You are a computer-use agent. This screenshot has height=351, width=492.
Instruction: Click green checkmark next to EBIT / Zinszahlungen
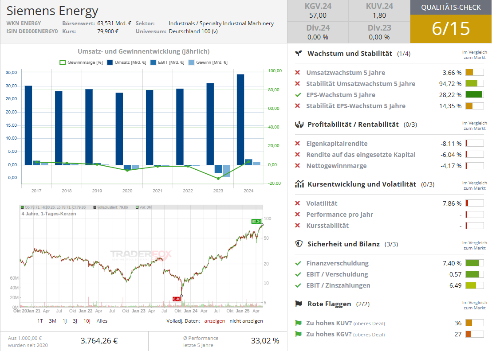click(x=298, y=285)
